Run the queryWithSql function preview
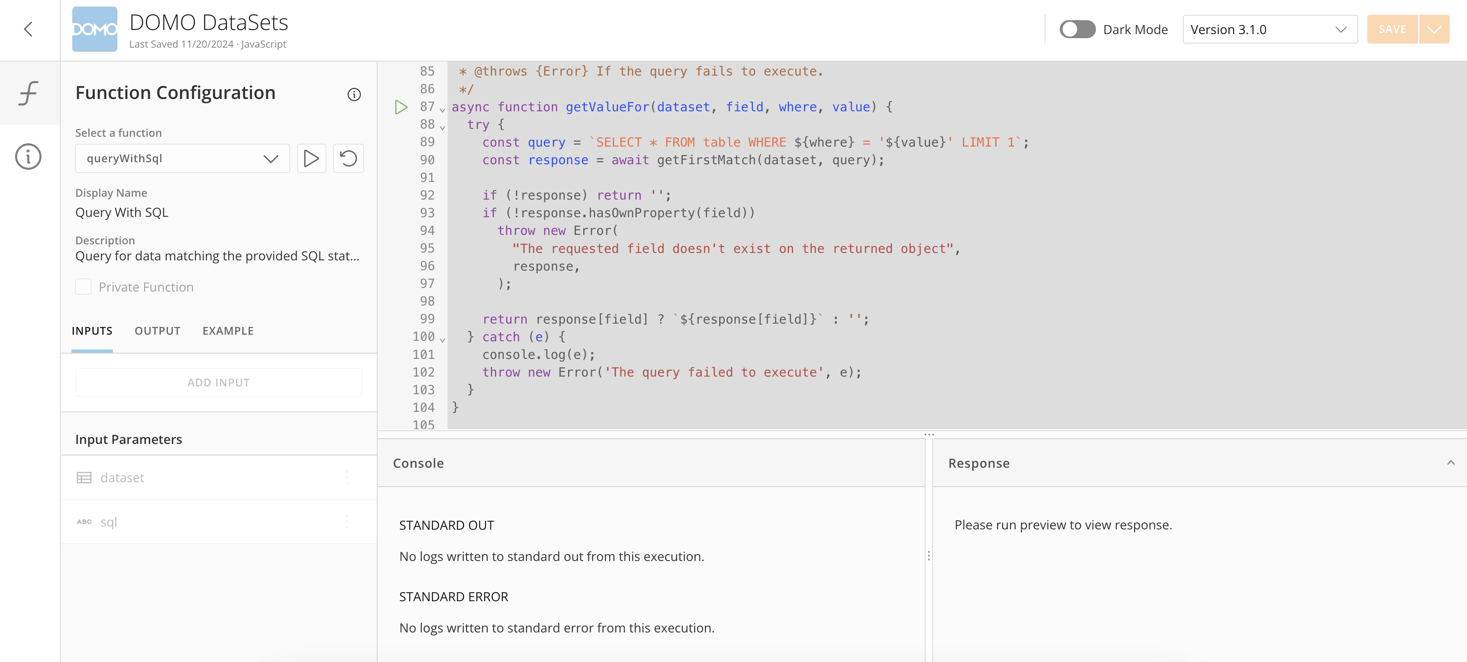This screenshot has height=662, width=1467. [x=312, y=159]
